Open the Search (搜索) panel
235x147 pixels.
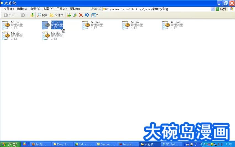[42, 15]
